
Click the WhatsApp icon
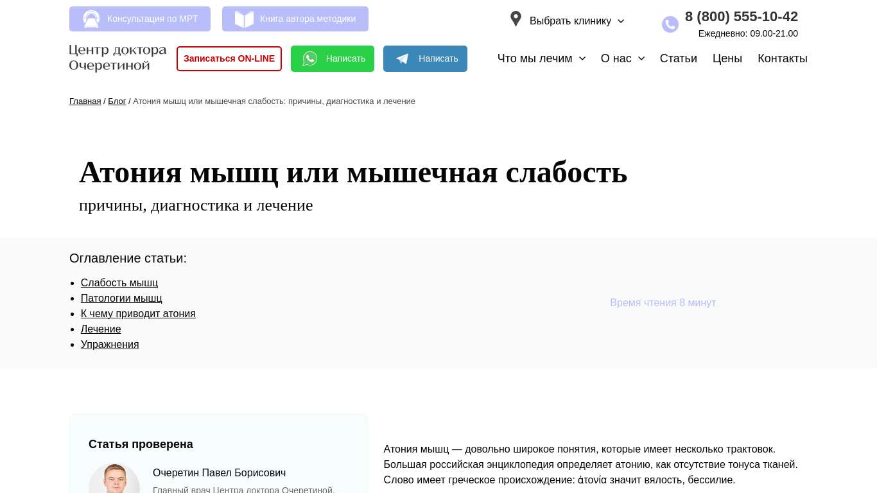[x=310, y=59]
